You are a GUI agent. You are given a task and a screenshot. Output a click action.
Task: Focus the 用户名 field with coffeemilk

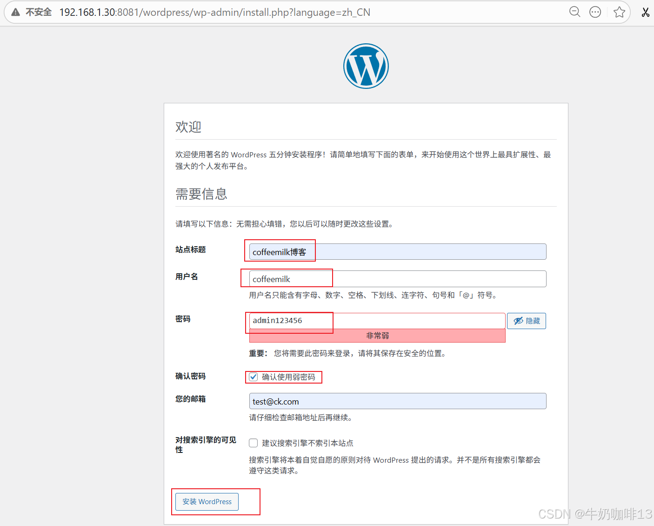click(398, 279)
